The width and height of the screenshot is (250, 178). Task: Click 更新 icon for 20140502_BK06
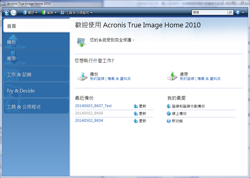coord(136,113)
